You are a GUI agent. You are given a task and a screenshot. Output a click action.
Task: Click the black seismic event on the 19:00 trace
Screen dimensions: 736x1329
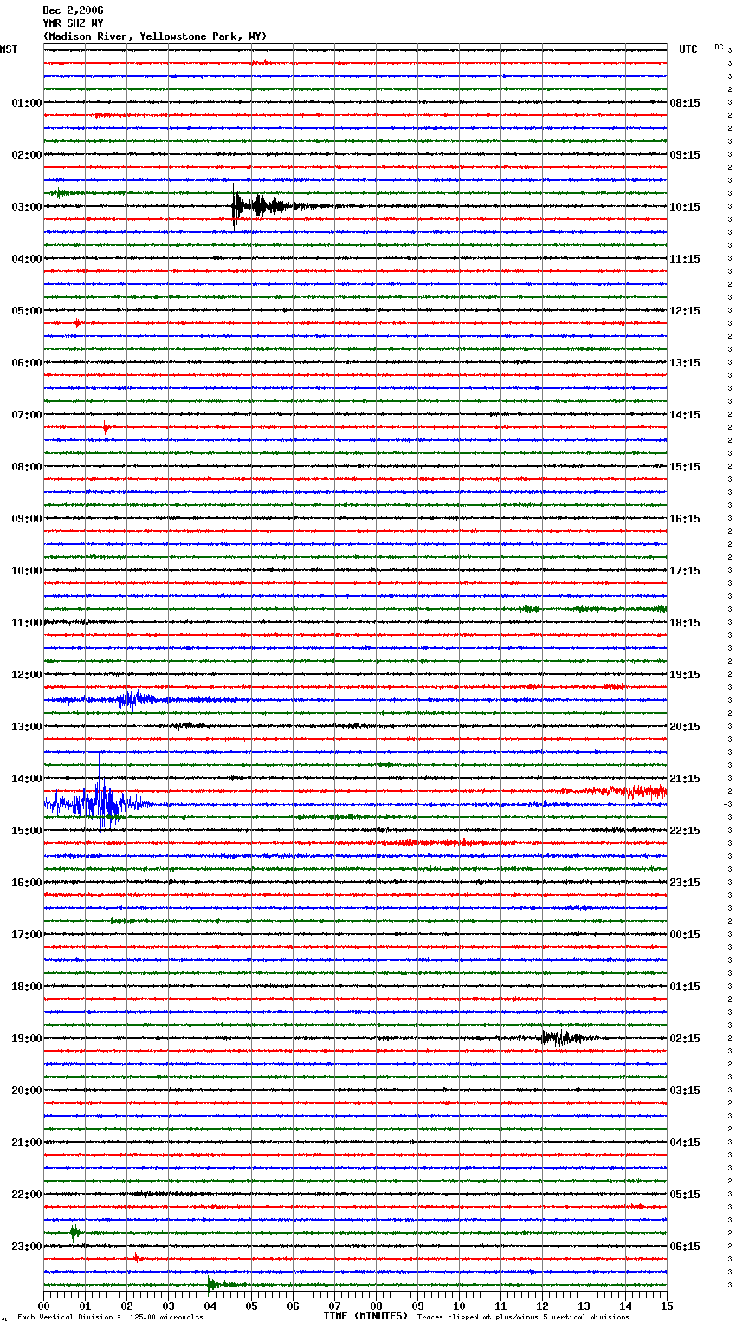(561, 1037)
